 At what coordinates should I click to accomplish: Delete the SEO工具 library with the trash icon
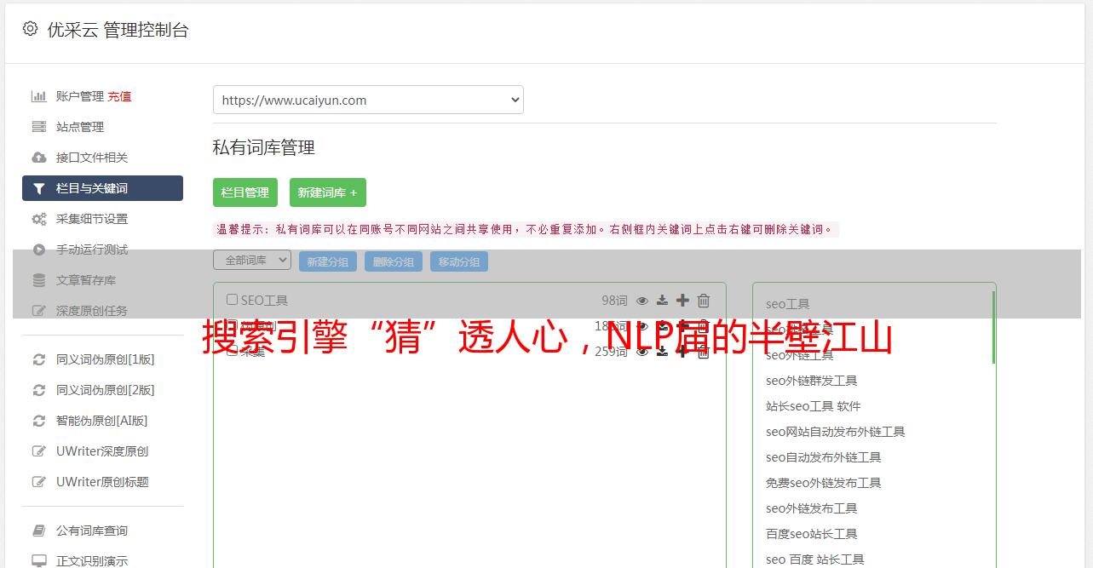click(704, 300)
